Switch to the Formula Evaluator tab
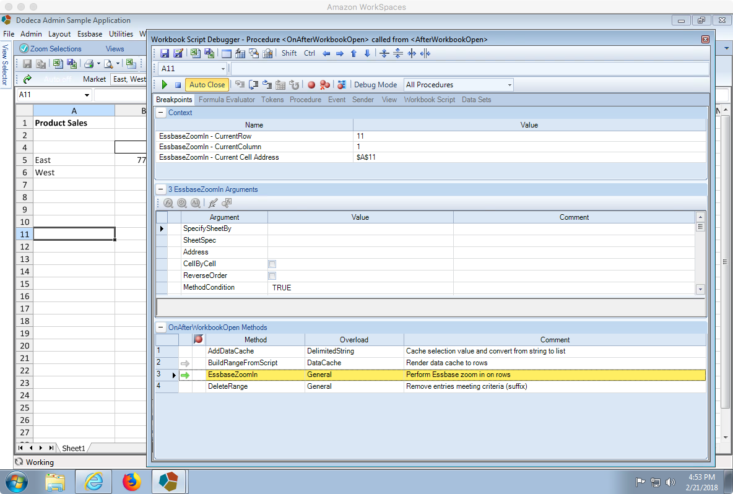This screenshot has width=733, height=494. tap(227, 100)
